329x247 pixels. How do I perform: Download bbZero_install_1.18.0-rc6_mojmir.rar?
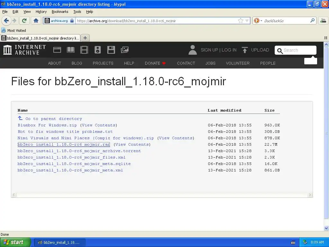[64, 144]
